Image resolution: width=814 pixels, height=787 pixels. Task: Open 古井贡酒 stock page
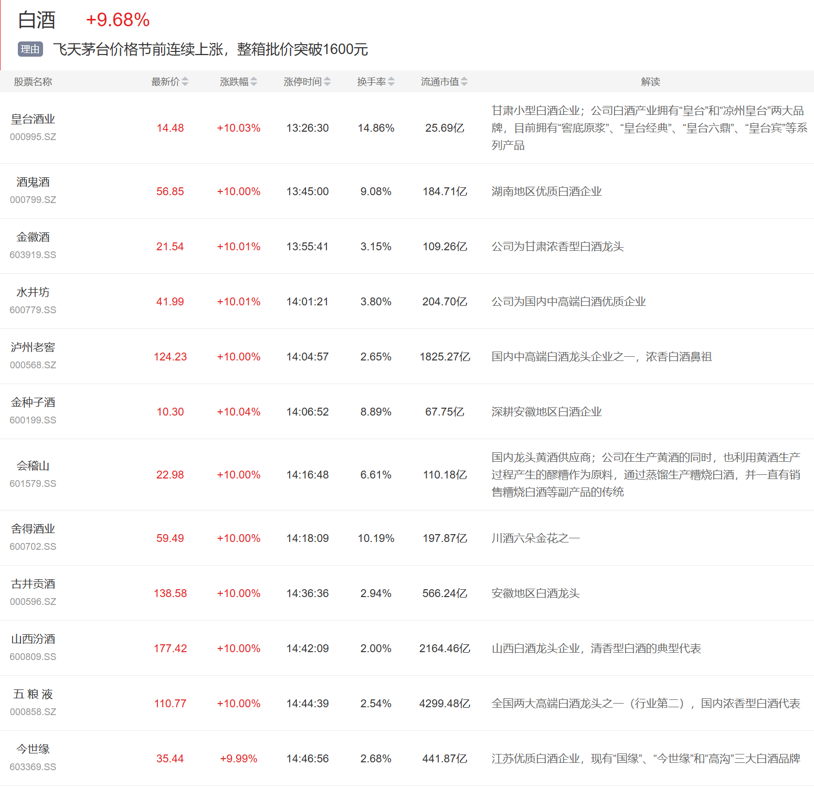coord(33,584)
